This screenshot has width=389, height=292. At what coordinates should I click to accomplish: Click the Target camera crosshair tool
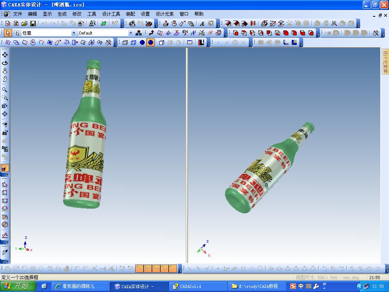tap(5, 114)
